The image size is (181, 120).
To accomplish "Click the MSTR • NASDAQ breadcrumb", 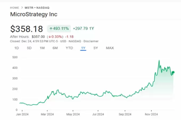I will pos(37,8).
